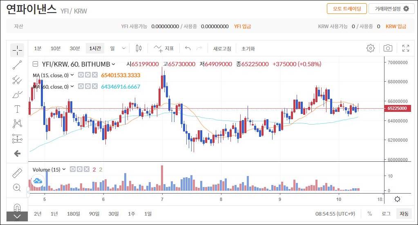
Task: Collapse the YFI/KRW legend with minus box
Action: pos(35,64)
